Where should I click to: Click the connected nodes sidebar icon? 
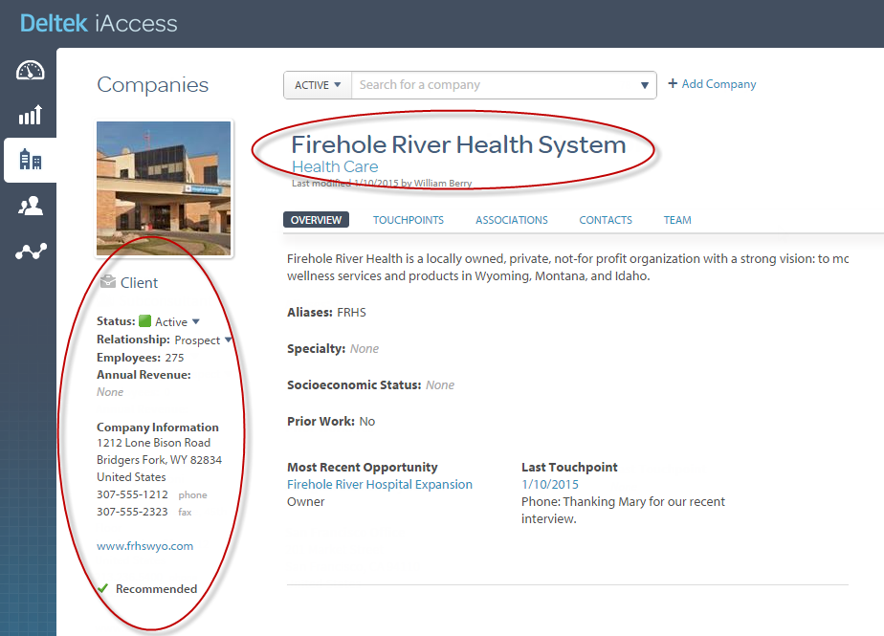(31, 252)
